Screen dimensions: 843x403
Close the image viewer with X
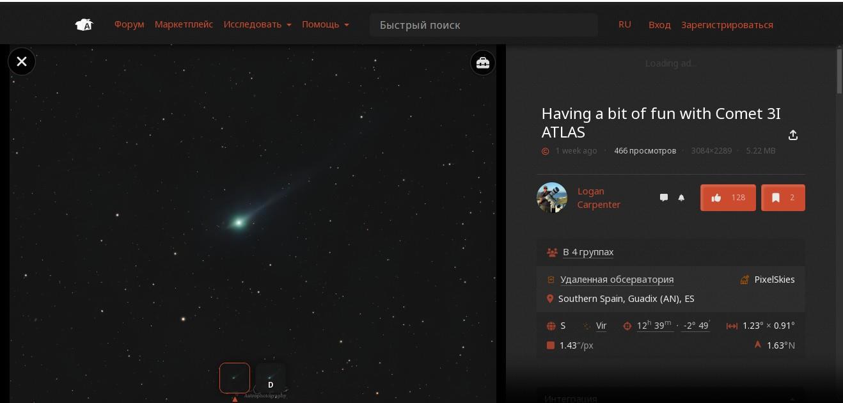coord(22,61)
